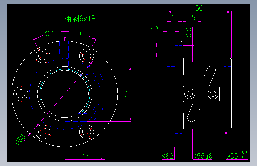Select left screw on side-view clamp plate
Image resolution: width=257 pixels, height=166 pixels.
pos(190,94)
